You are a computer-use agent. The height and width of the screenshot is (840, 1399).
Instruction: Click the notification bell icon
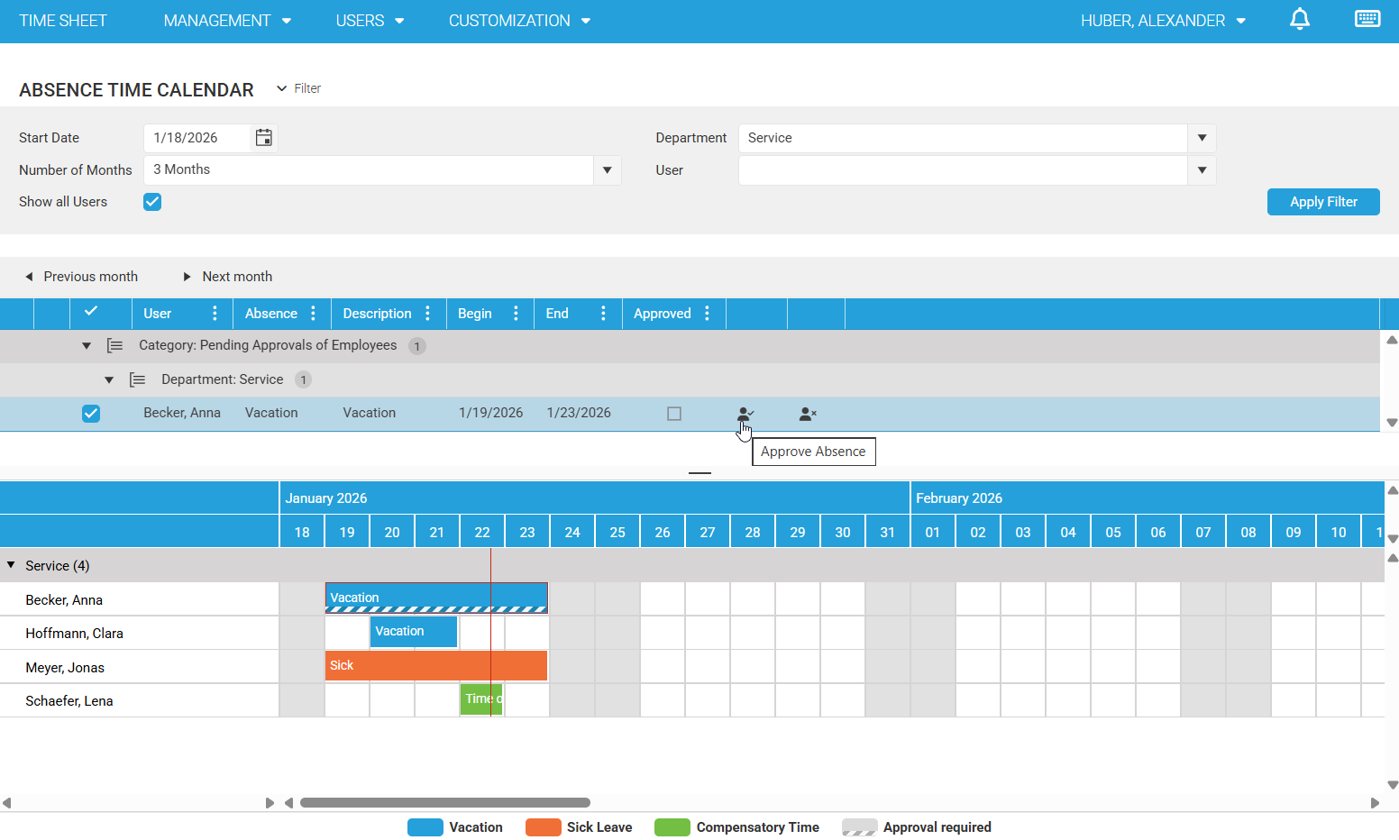pyautogui.click(x=1299, y=20)
